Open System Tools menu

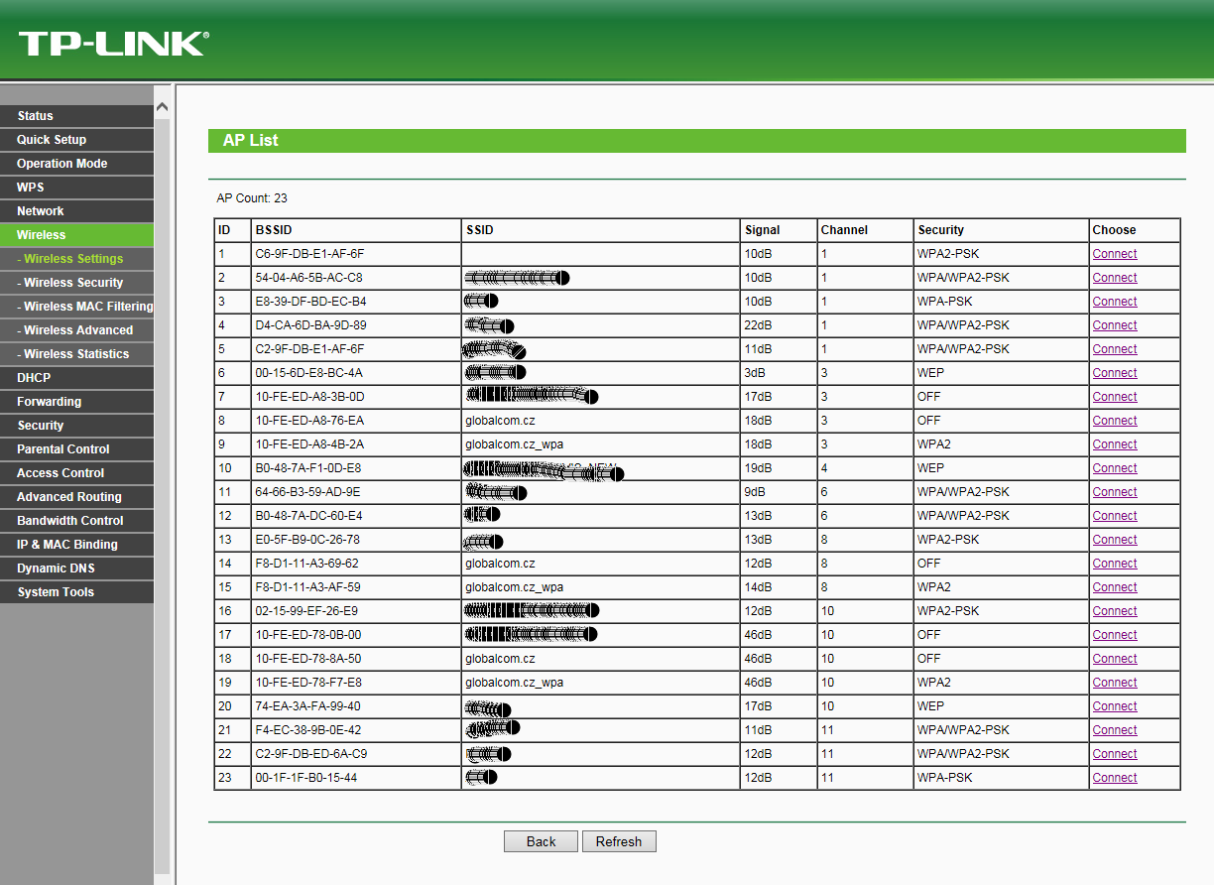[76, 592]
